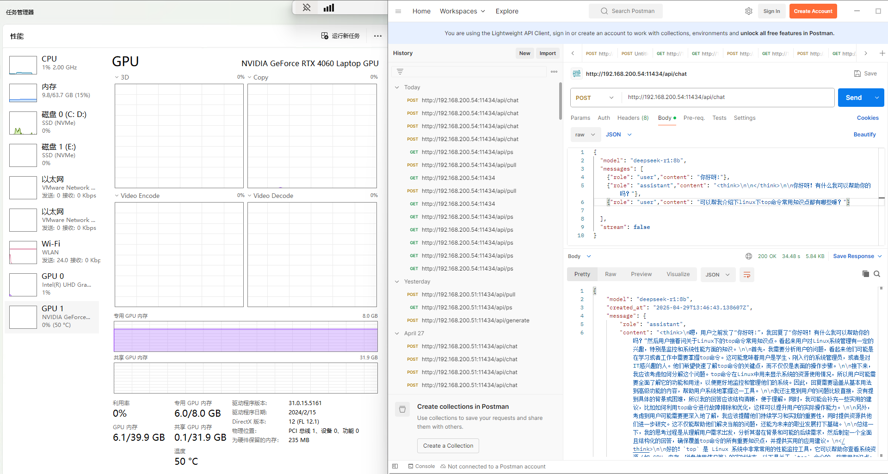Open history more options ellipsis
The image size is (888, 474).
click(x=554, y=72)
